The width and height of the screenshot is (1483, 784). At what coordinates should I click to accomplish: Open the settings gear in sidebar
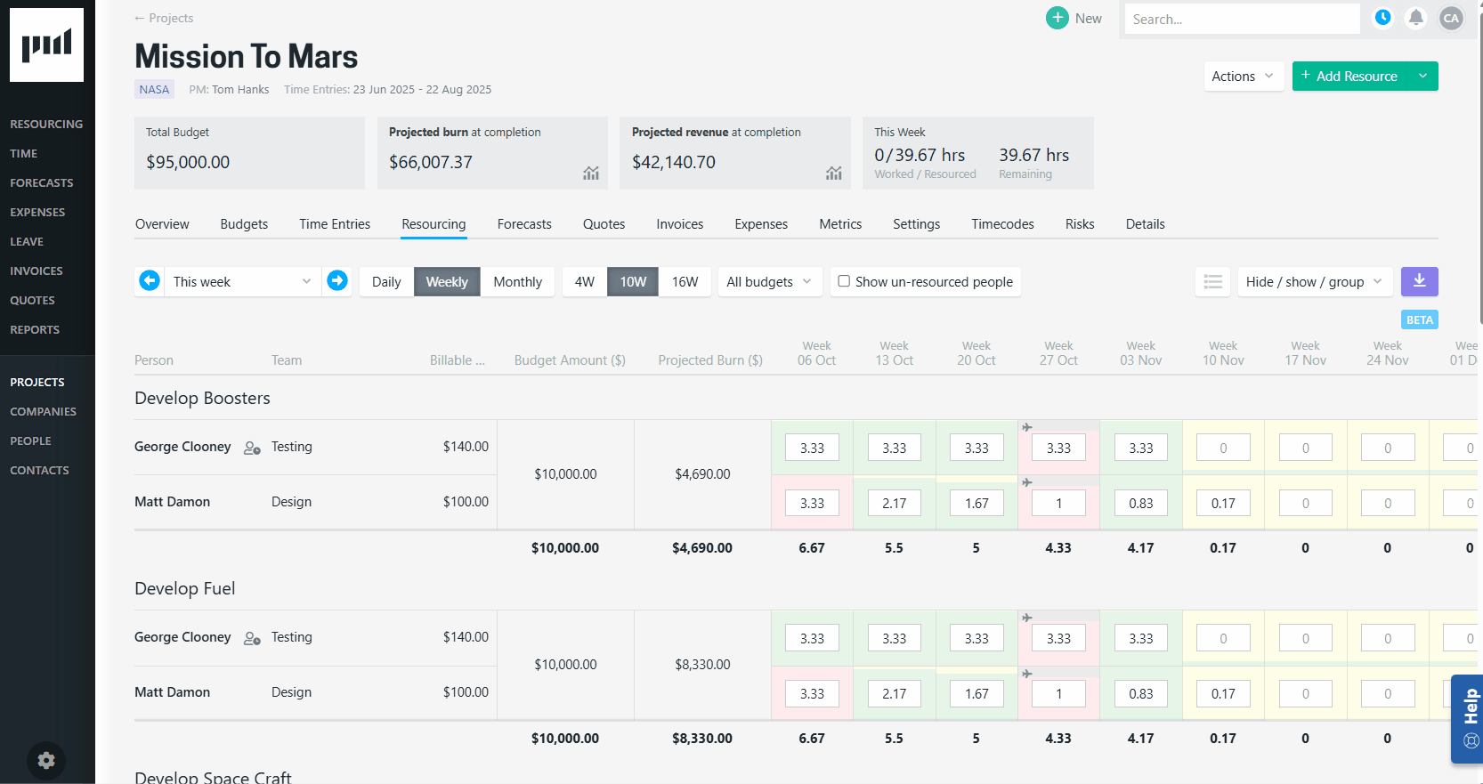(46, 760)
